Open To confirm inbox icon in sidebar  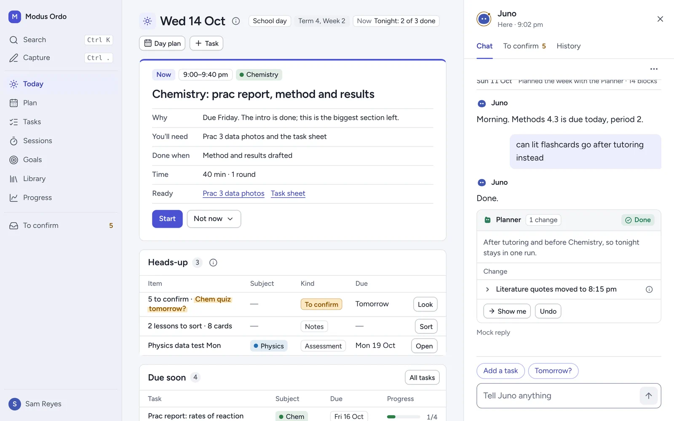[x=13, y=226]
